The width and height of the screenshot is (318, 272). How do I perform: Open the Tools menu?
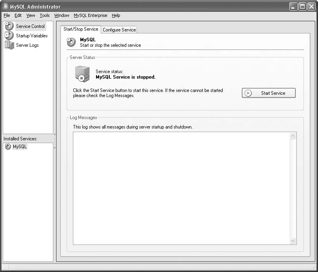[x=45, y=16]
